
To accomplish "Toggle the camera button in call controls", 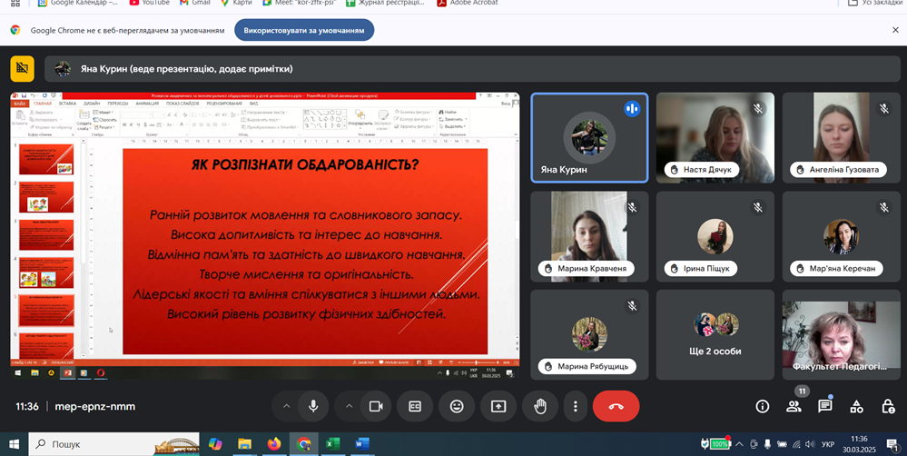I will pyautogui.click(x=376, y=406).
